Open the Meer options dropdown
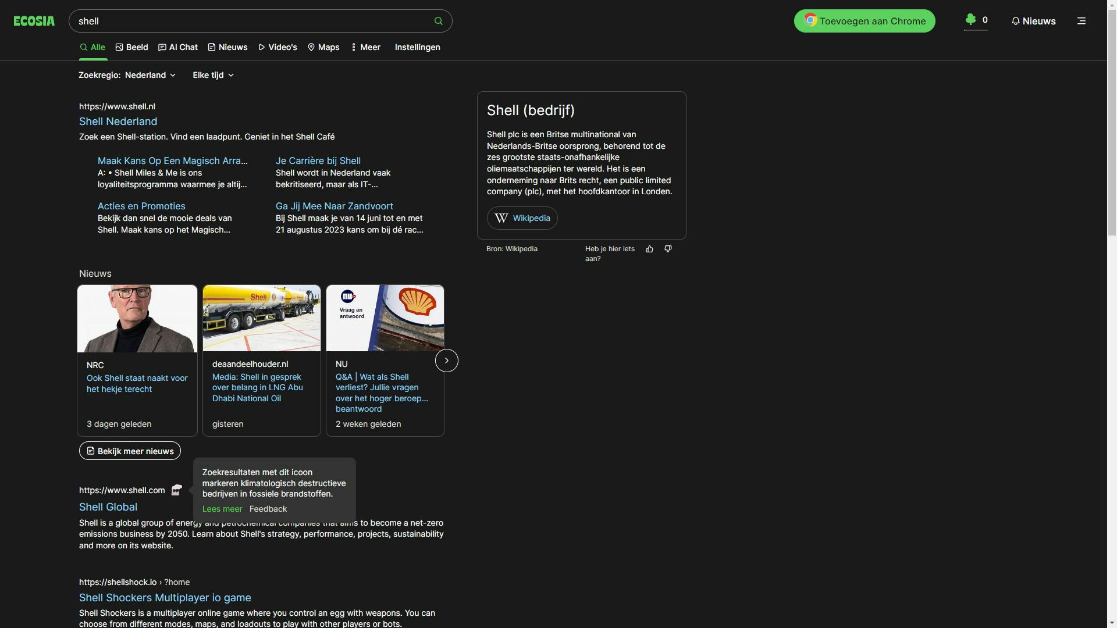 [x=365, y=47]
